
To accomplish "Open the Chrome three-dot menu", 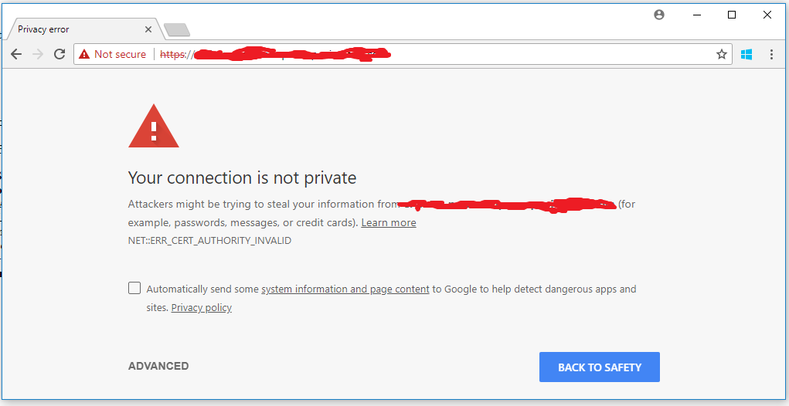I will click(x=771, y=55).
